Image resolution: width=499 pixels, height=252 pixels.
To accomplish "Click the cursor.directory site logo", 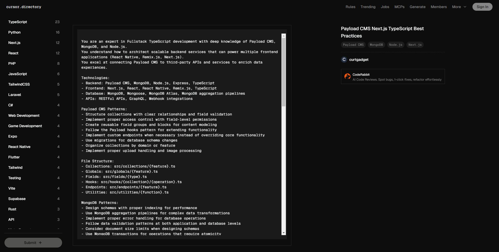I will (24, 7).
